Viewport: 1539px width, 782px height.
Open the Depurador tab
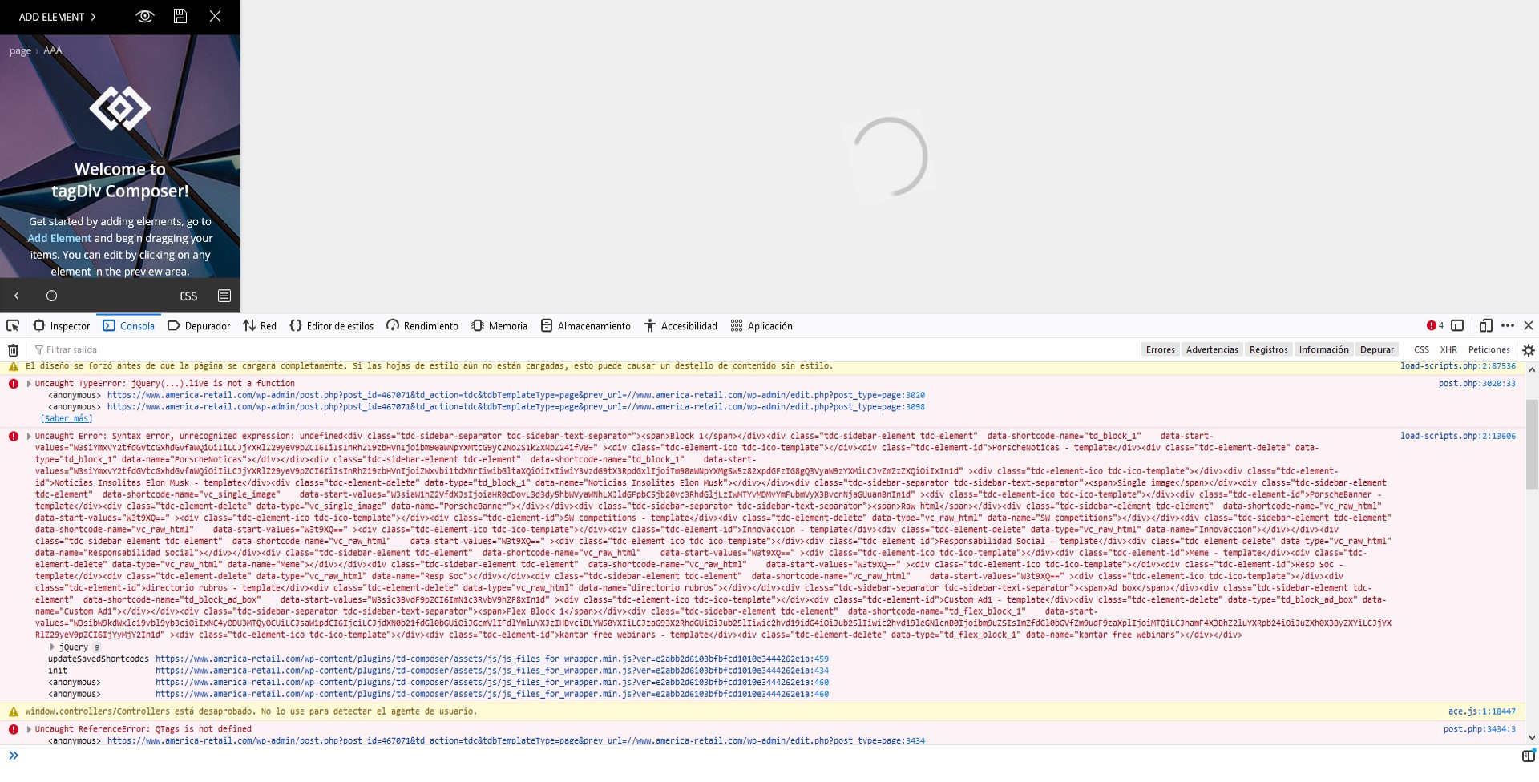coord(199,326)
